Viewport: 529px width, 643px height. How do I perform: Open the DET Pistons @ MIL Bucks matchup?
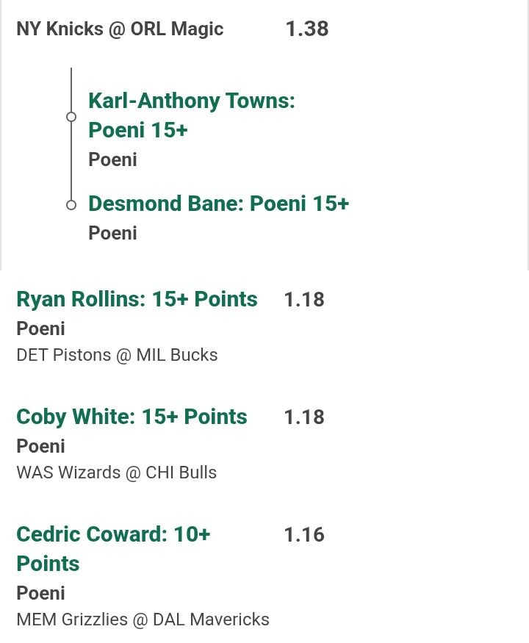117,355
